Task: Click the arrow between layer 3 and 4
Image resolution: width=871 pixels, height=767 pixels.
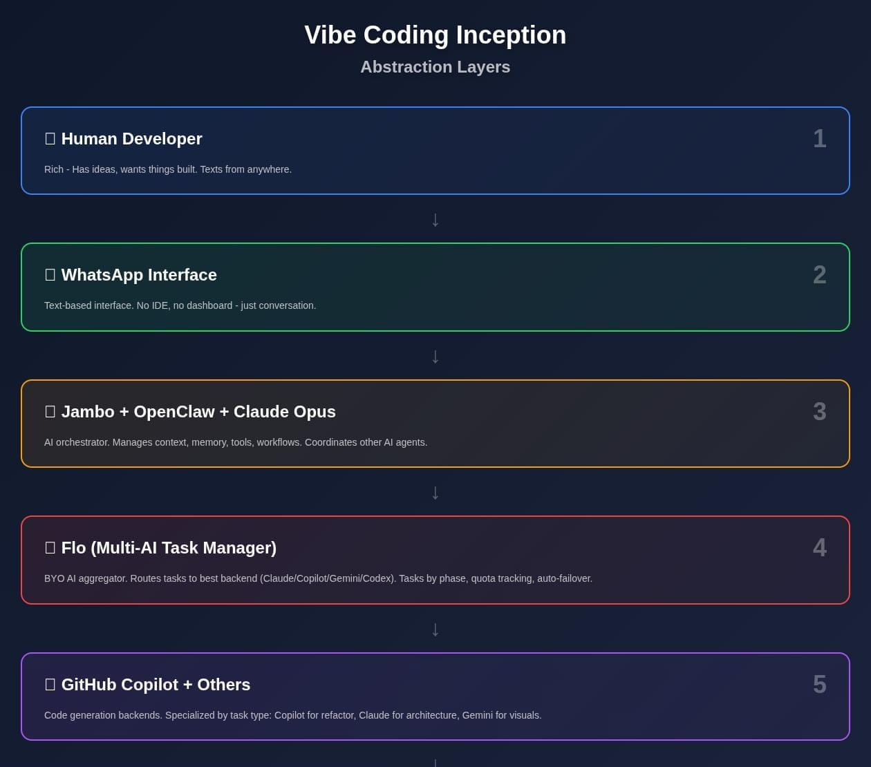Action: click(435, 492)
